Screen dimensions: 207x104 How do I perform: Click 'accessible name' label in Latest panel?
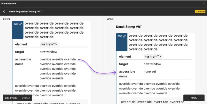(127, 74)
